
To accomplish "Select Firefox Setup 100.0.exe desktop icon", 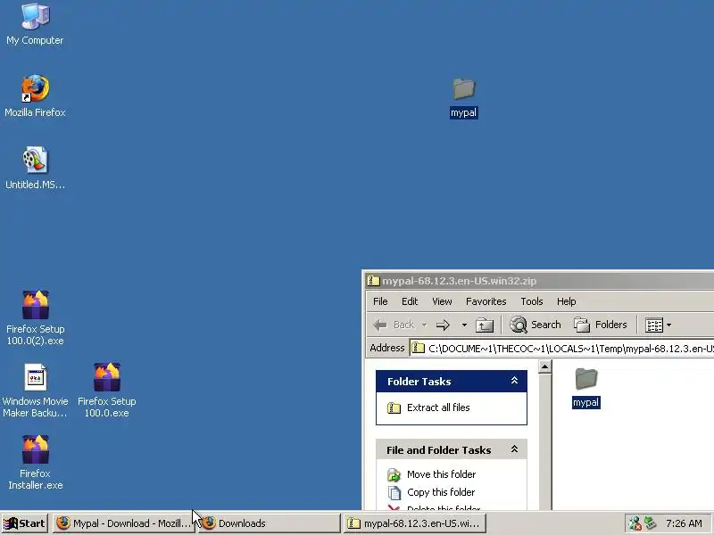I will pyautogui.click(x=107, y=391).
